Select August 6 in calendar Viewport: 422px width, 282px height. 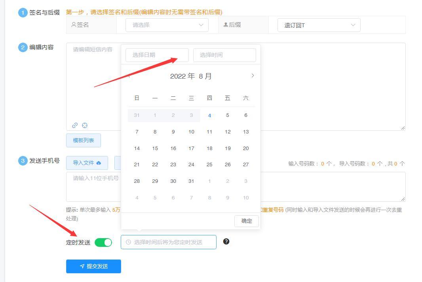coord(246,115)
